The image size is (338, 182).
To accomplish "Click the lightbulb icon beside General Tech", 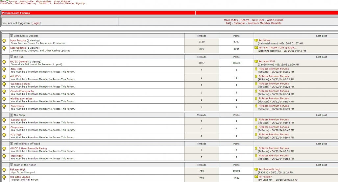I will 4,120.
